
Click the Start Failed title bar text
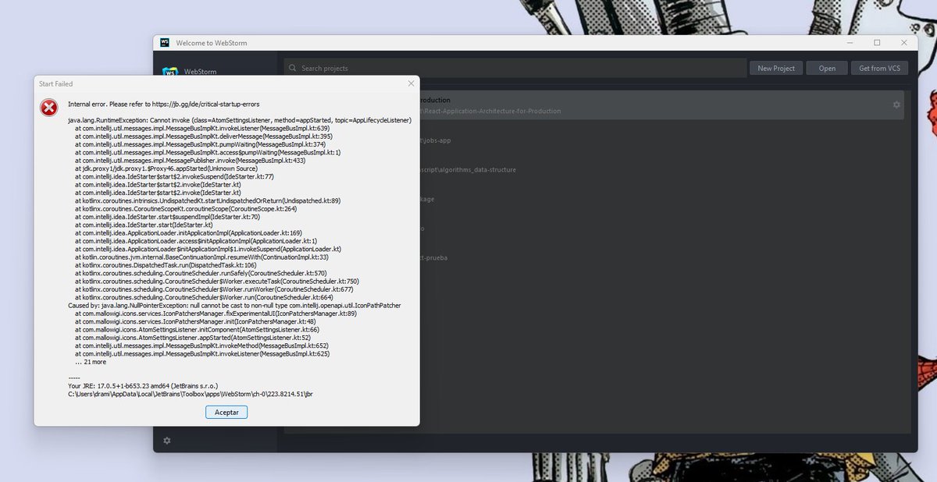point(55,83)
